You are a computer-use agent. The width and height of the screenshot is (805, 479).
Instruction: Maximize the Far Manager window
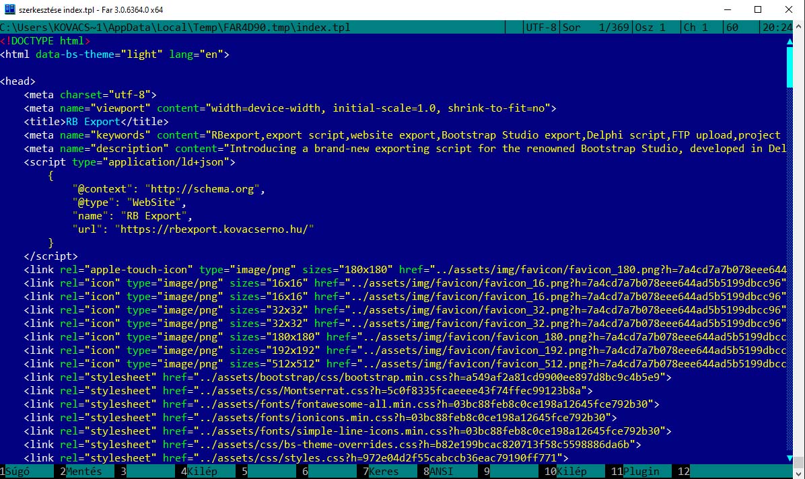tap(758, 9)
